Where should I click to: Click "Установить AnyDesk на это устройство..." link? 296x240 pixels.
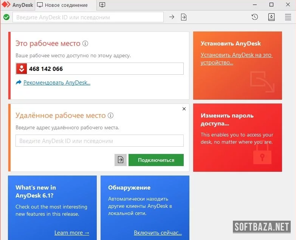tap(236, 58)
